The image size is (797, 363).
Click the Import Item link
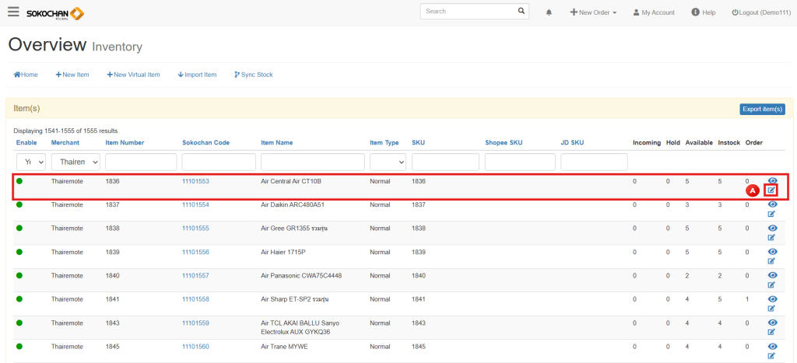point(197,75)
